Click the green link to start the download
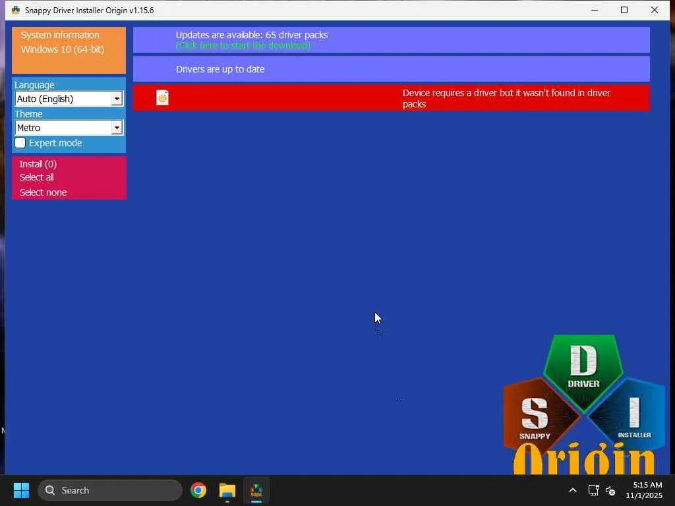 243,45
